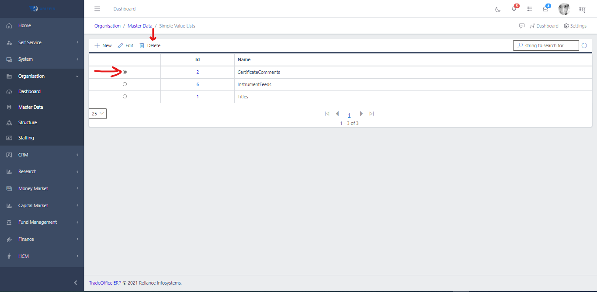Expand the Self Service sidebar menu
The height and width of the screenshot is (292, 597).
[42, 42]
